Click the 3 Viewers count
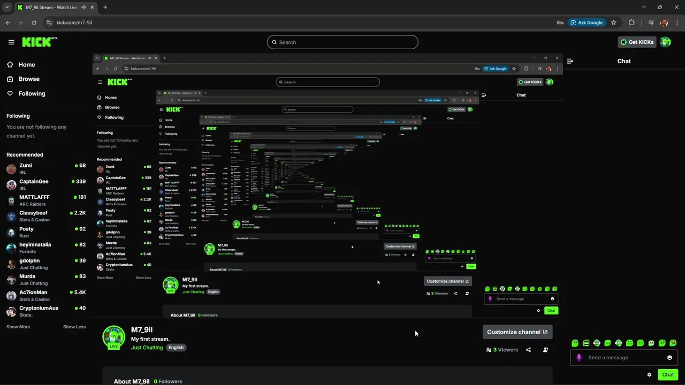 tap(502, 350)
